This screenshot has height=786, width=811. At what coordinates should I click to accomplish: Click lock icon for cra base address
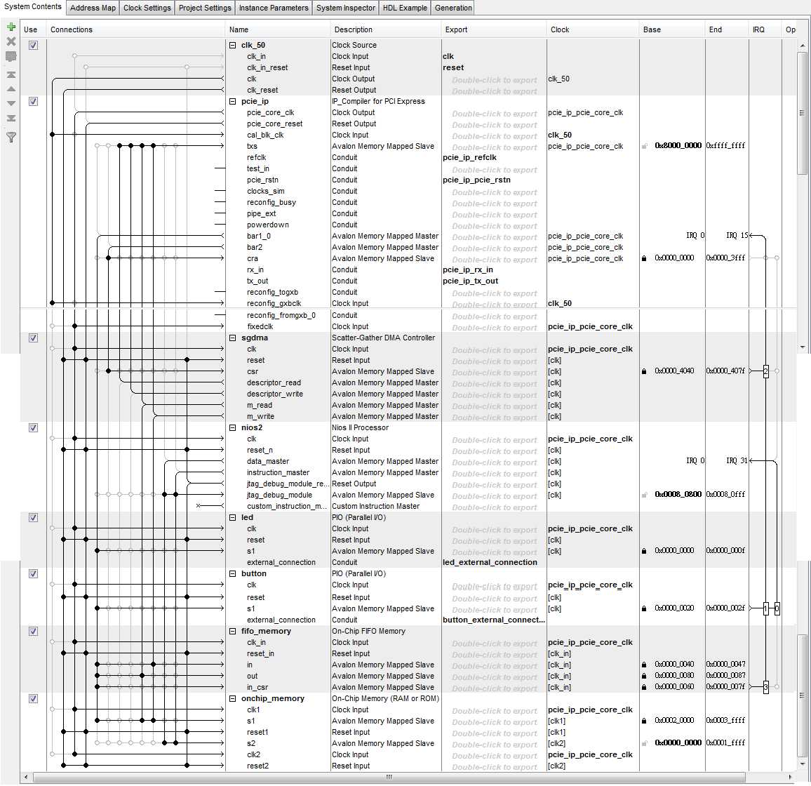[x=644, y=258]
